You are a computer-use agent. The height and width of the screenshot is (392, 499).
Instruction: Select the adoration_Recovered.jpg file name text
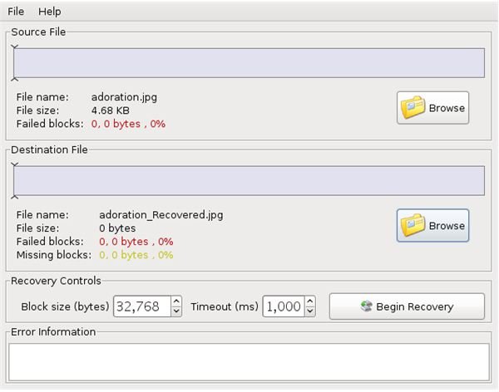[x=161, y=215]
